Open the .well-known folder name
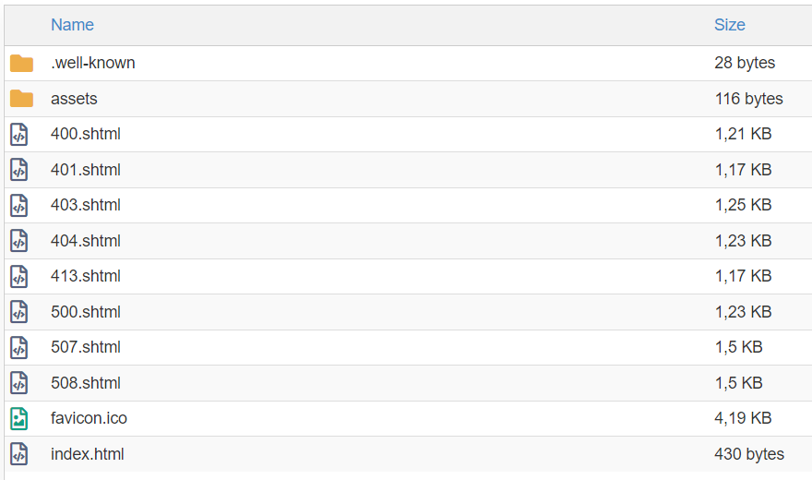The width and height of the screenshot is (812, 480). click(x=93, y=63)
